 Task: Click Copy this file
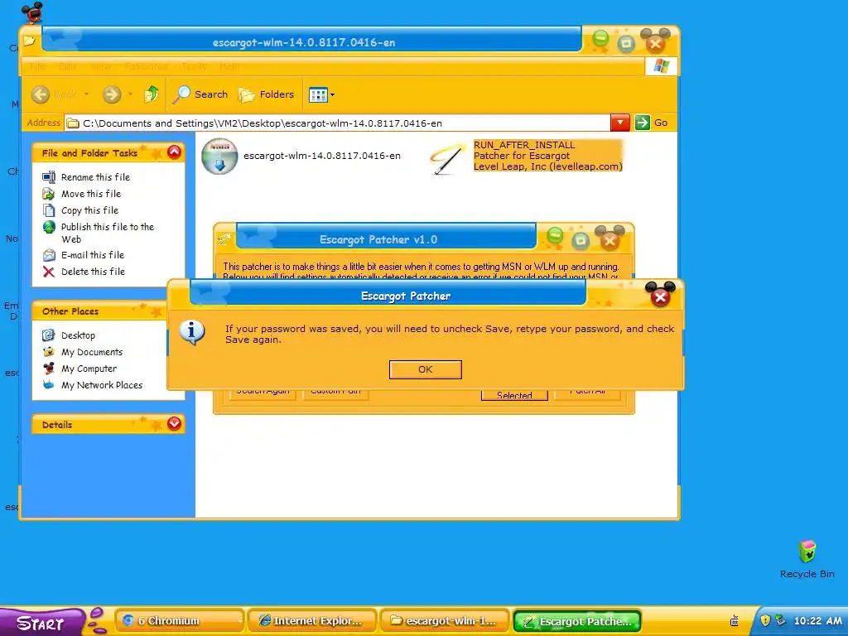pos(89,210)
